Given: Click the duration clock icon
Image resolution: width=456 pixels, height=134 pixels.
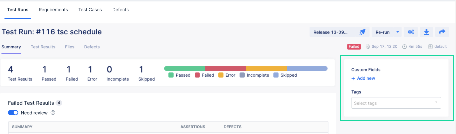Looking at the screenshot, I should 404,47.
